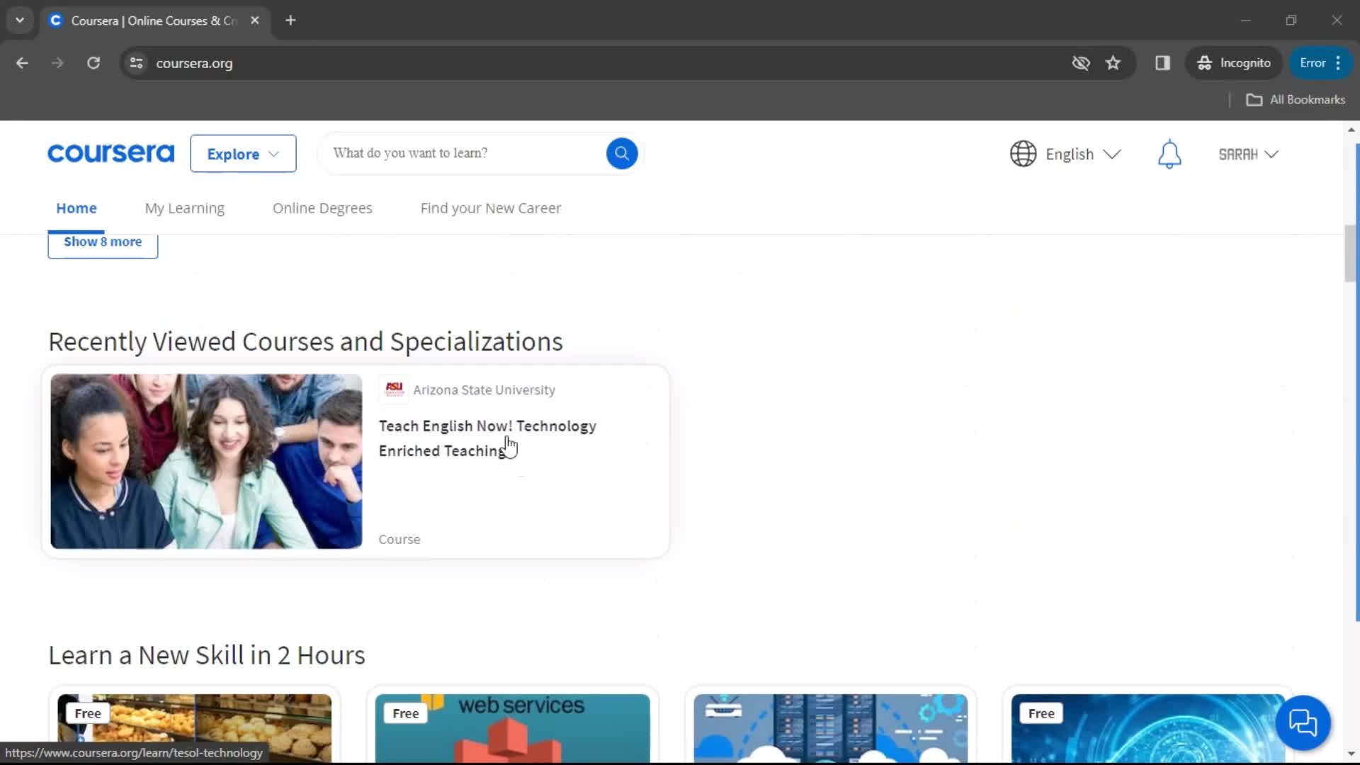Bookmark this page with the star
The width and height of the screenshot is (1360, 765).
[1113, 63]
